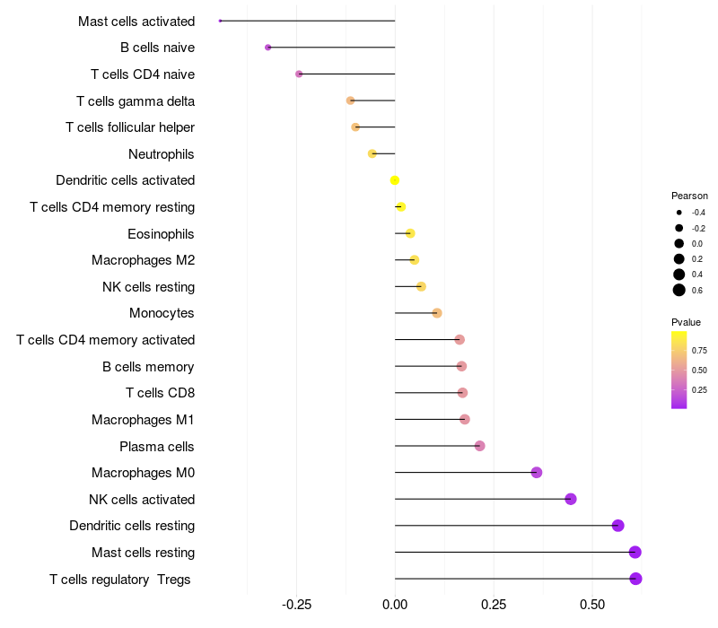Click the B cells naive purple dot

point(267,47)
